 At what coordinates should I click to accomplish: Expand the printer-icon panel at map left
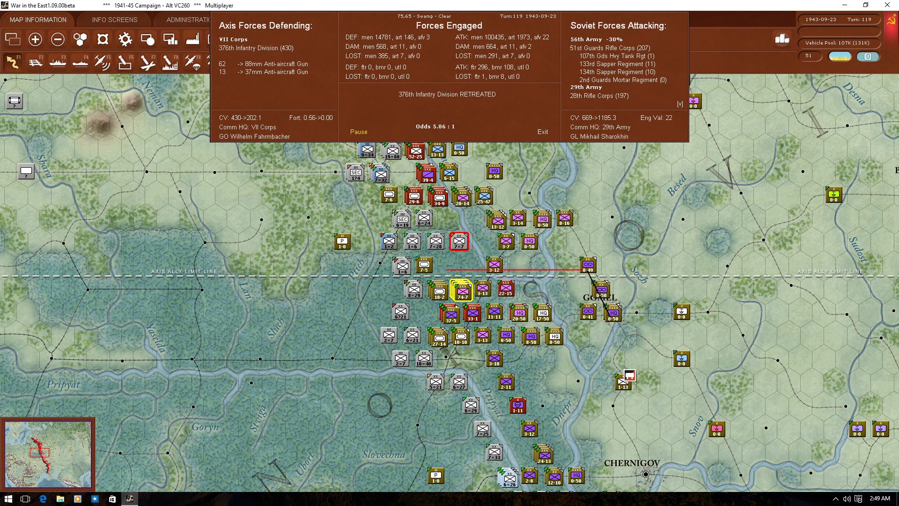click(x=15, y=101)
